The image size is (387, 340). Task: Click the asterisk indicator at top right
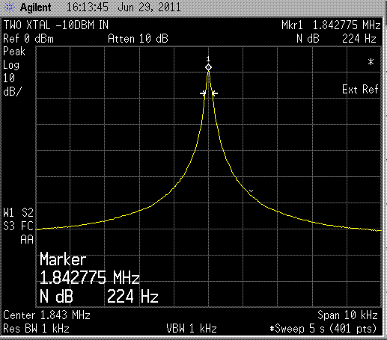371,62
